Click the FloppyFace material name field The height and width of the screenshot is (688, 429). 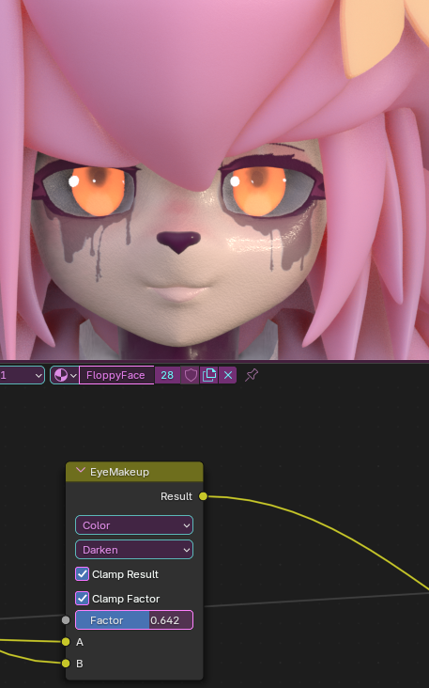click(x=116, y=375)
